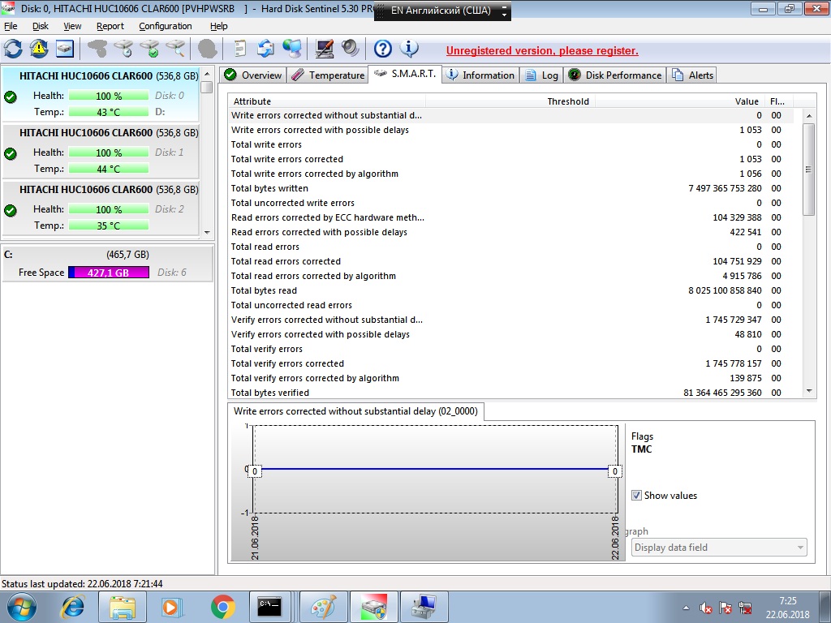Select the Total bytes written row
This screenshot has width=831, height=623.
point(511,188)
